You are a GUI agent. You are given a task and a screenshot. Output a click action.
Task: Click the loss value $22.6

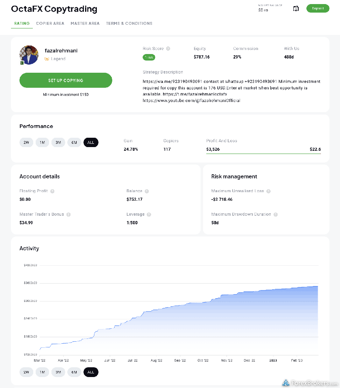click(315, 149)
